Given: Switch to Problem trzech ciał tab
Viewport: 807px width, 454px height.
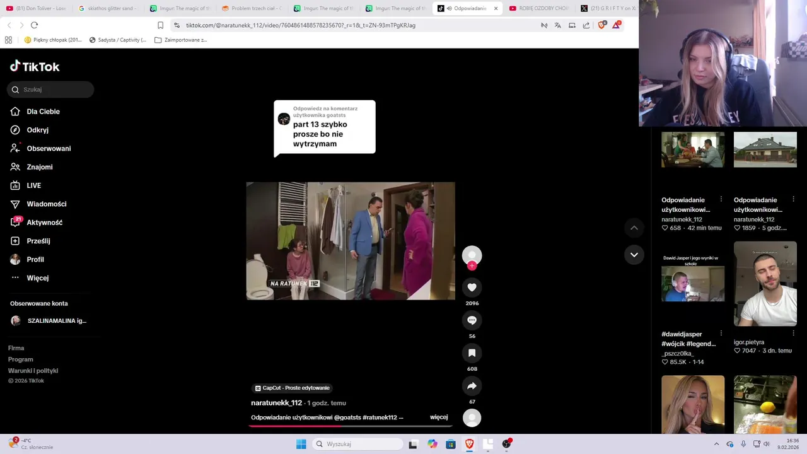Looking at the screenshot, I should click(252, 9).
